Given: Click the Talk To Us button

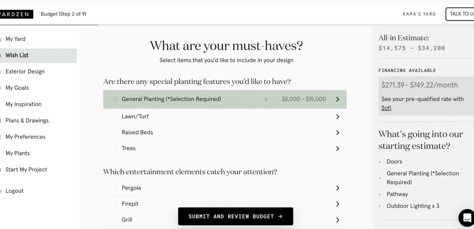Looking at the screenshot, I should point(460,14).
